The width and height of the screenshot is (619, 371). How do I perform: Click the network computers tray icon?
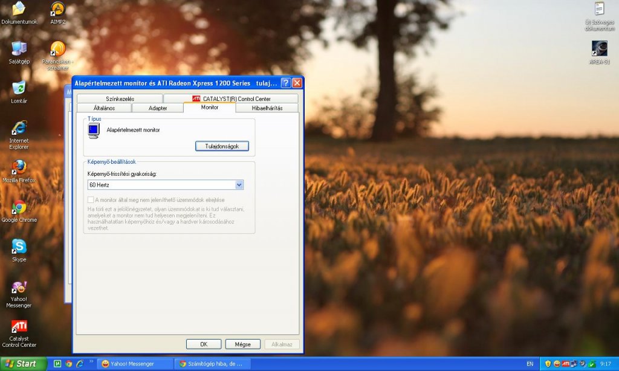(574, 364)
